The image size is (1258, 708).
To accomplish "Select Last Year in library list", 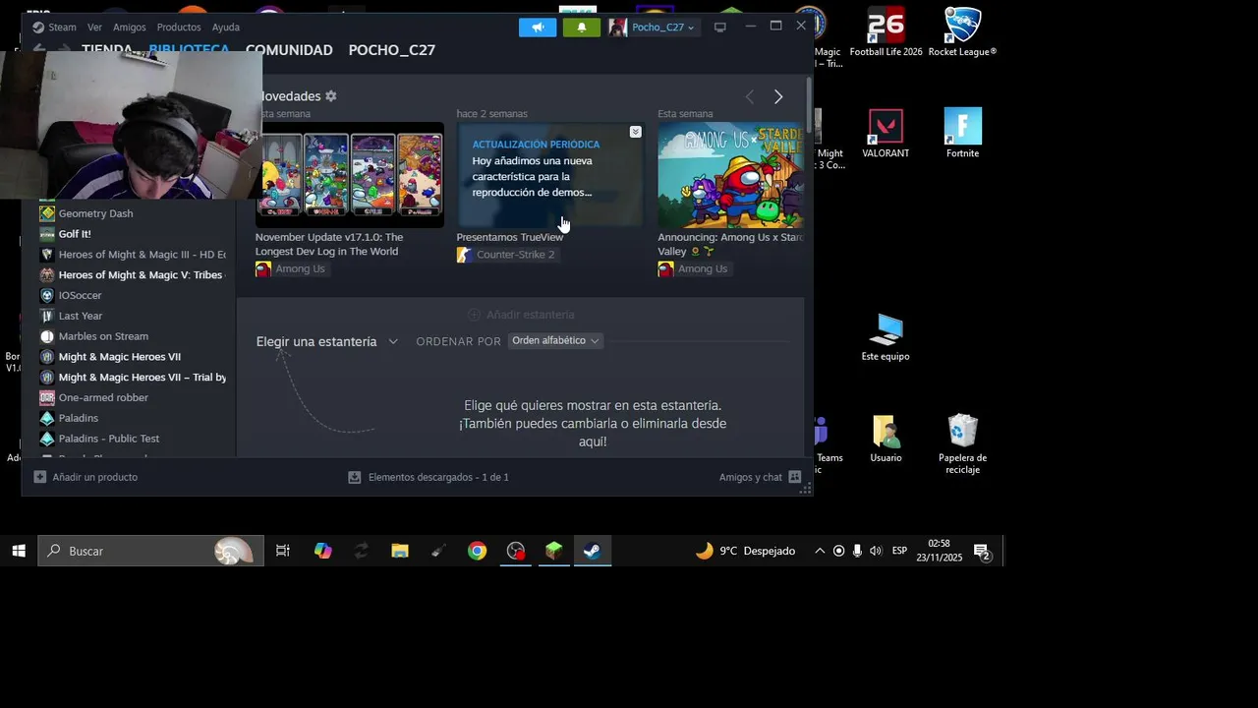I will pos(81,317).
